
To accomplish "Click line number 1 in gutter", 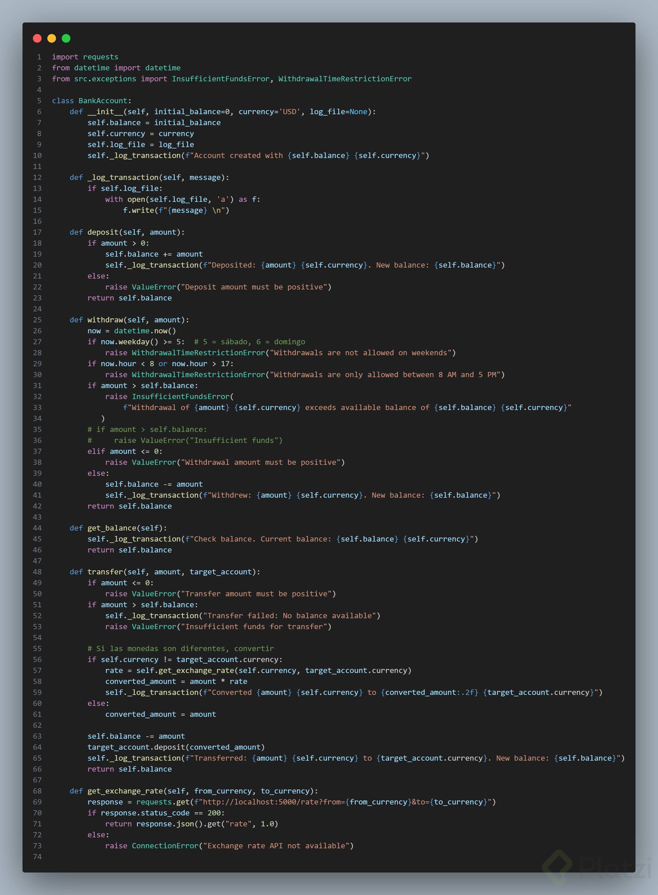I will coord(39,57).
